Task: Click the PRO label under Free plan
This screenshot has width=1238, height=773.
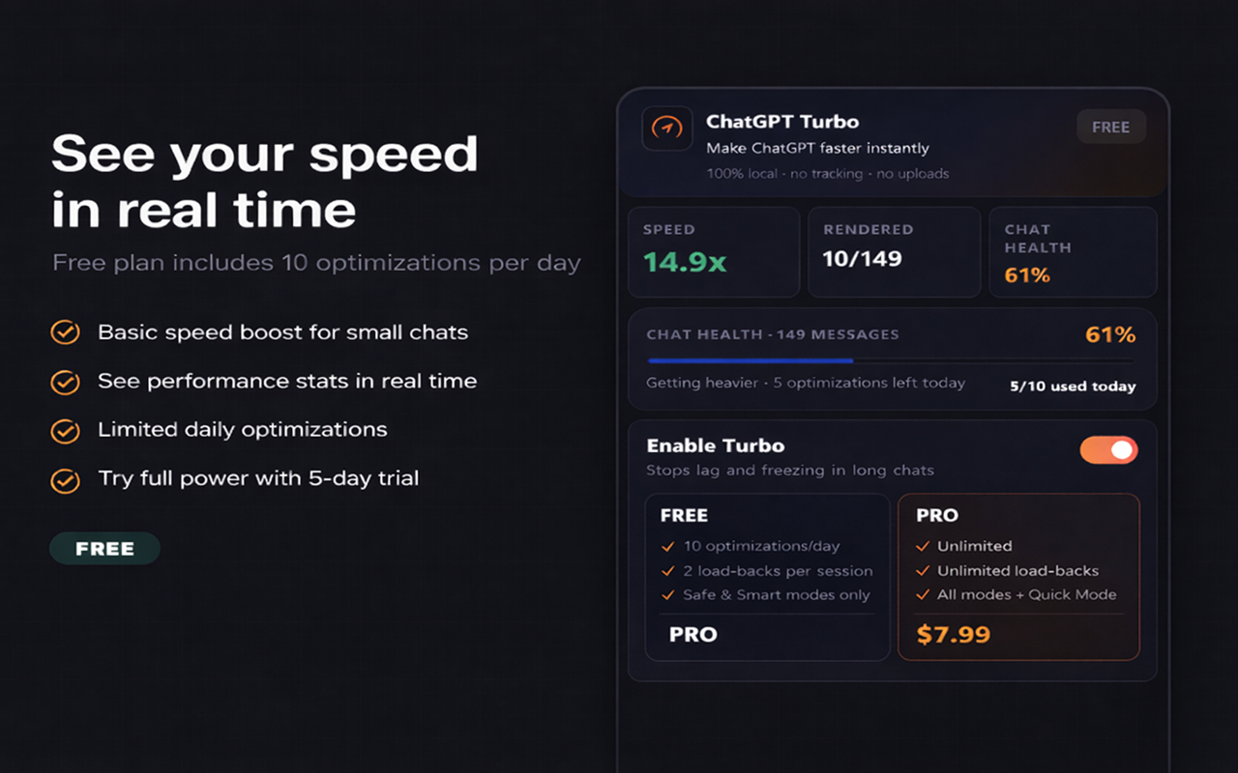Action: [x=693, y=635]
